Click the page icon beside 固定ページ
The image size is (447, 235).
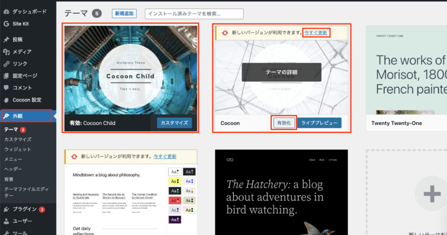6,76
